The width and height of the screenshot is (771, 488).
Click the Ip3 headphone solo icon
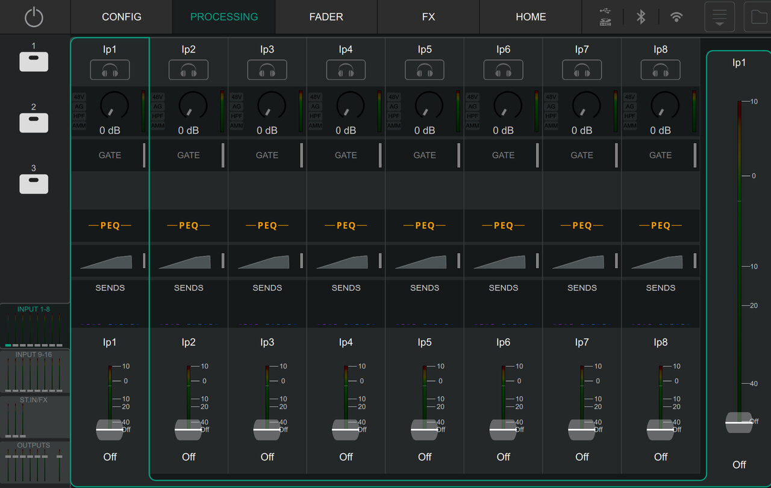267,70
